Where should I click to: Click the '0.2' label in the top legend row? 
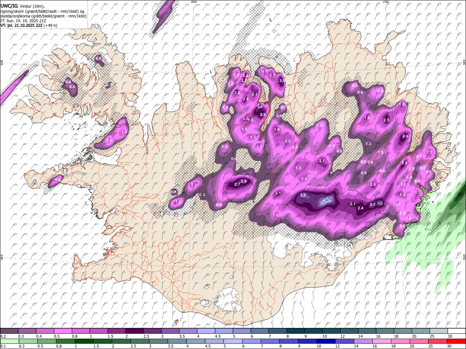(3, 336)
